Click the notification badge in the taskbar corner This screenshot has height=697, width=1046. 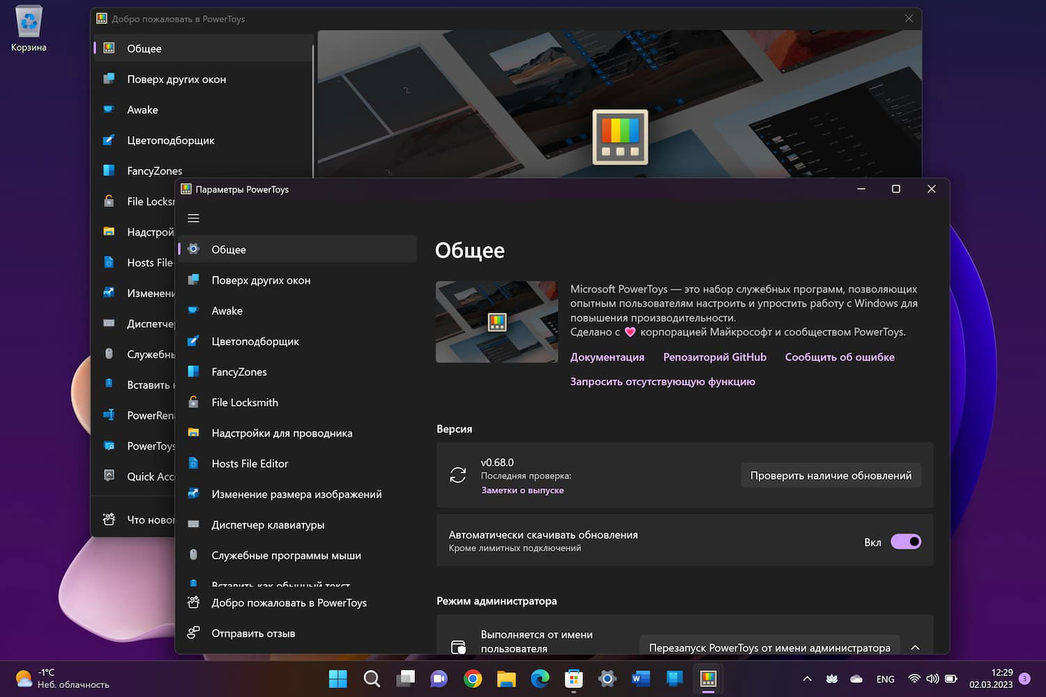point(1024,678)
